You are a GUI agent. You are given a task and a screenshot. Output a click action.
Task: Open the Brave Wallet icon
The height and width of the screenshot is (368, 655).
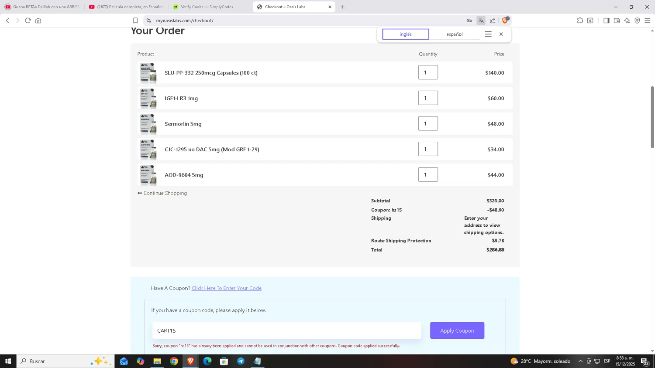coord(617,20)
